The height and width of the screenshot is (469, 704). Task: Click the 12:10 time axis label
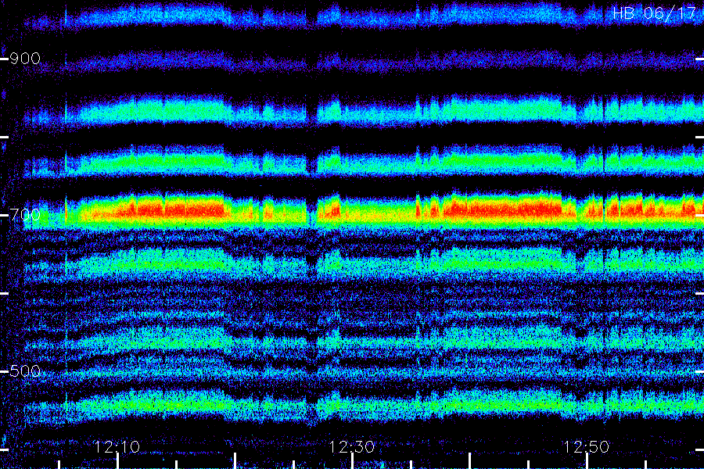117,447
